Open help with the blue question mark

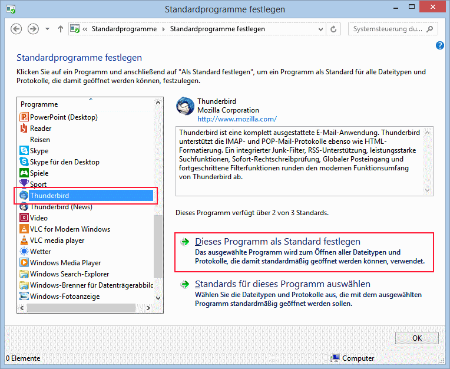(439, 45)
